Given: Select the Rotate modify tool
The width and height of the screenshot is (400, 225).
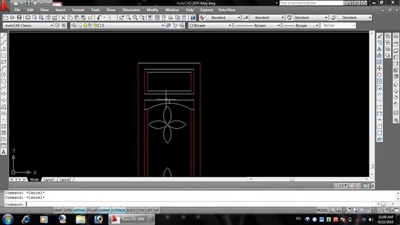Looking at the screenshot, I should coord(379,75).
